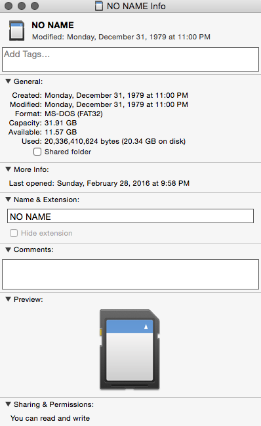
Task: Click inside the Comments text box
Action: coord(130,274)
